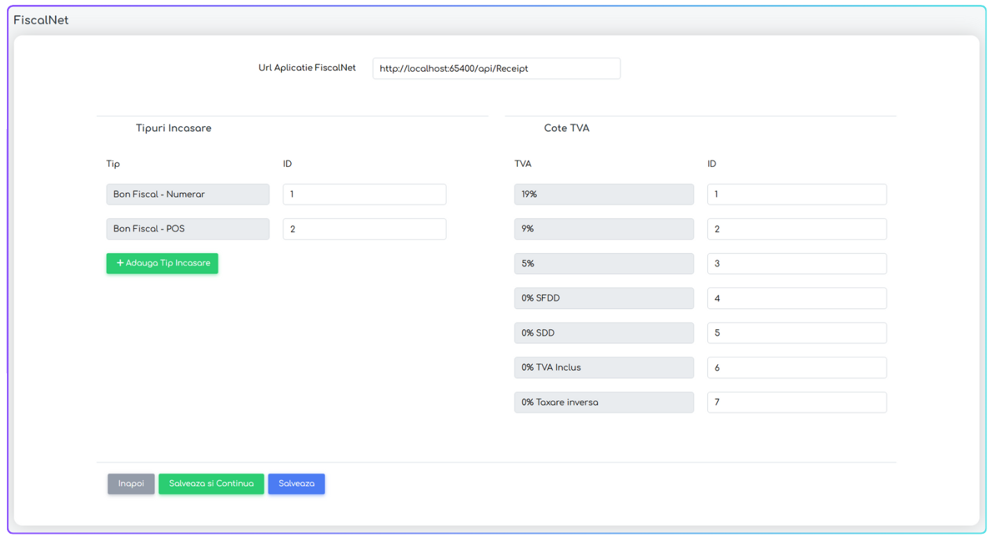Viewport: 992px width, 540px height.
Task: Go back with the Inapoi button
Action: (131, 483)
